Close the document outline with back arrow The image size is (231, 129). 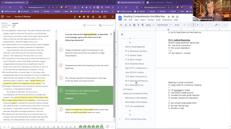[122, 34]
